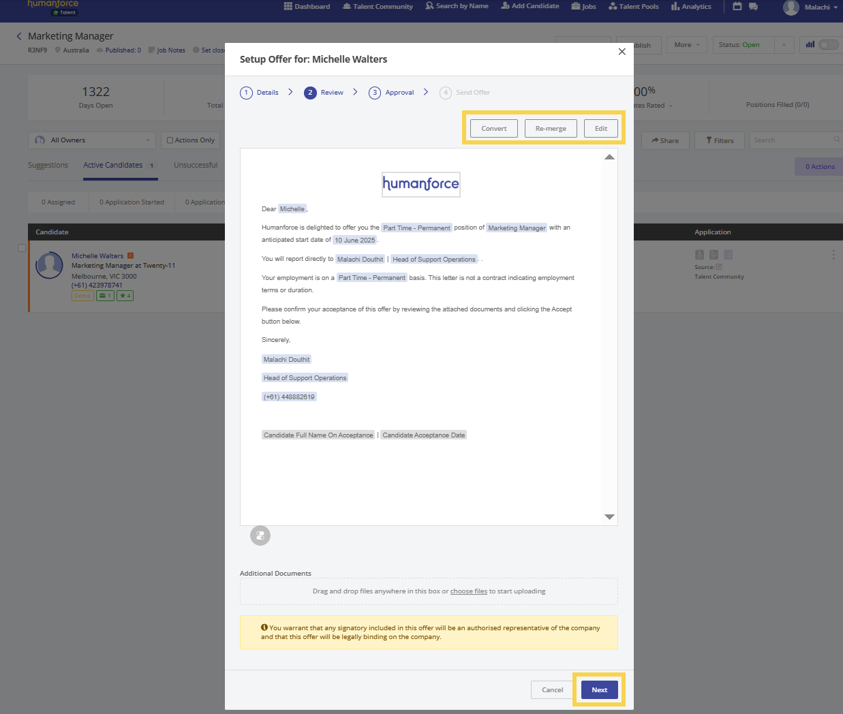This screenshot has width=843, height=714.
Task: Open the chat messages icon in header
Action: [x=753, y=7]
